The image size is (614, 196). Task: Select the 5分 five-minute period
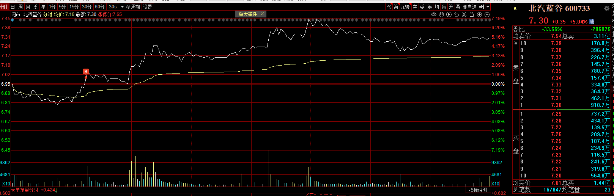click(x=63, y=7)
